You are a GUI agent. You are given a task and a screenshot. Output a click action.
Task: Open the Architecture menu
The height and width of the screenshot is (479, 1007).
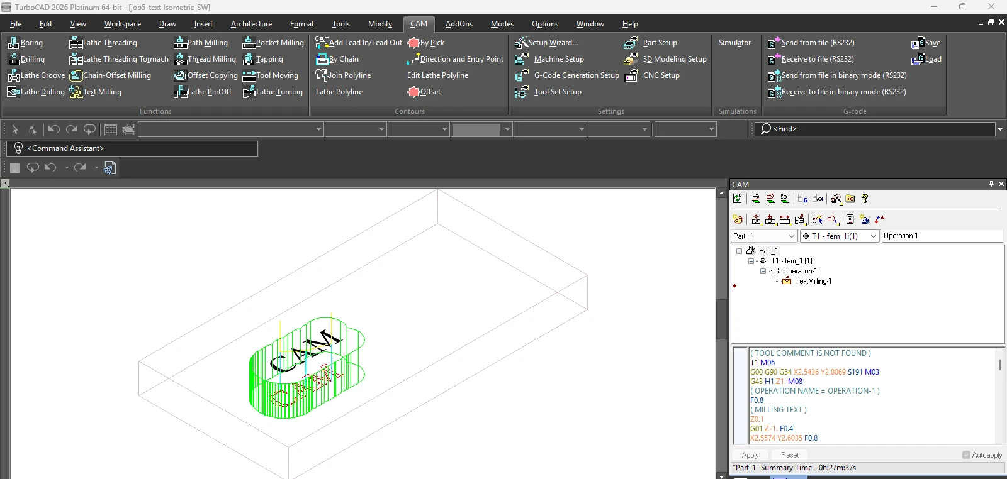click(x=251, y=24)
